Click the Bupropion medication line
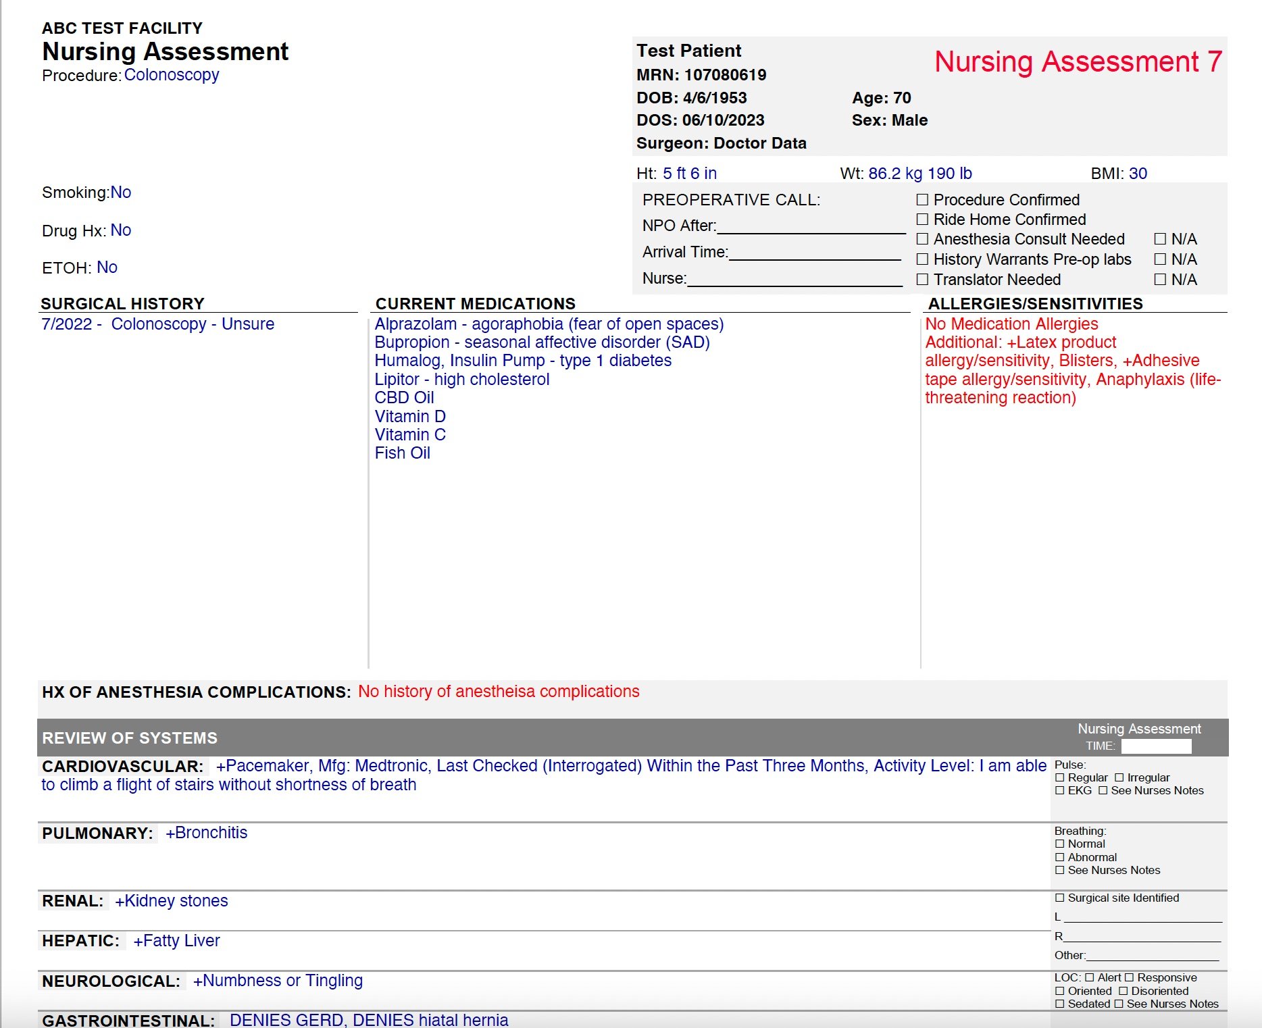Screen dimensions: 1262x1028 [542, 342]
